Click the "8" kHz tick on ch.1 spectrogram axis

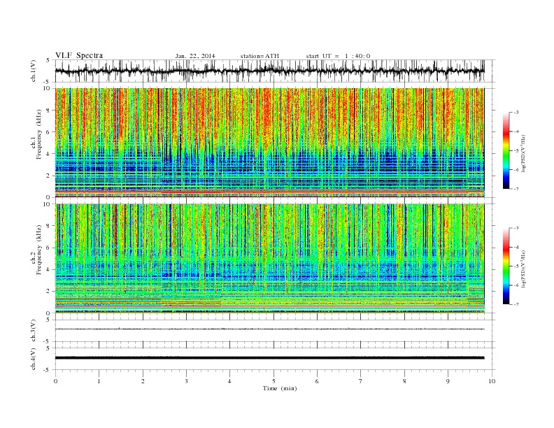tap(49, 110)
